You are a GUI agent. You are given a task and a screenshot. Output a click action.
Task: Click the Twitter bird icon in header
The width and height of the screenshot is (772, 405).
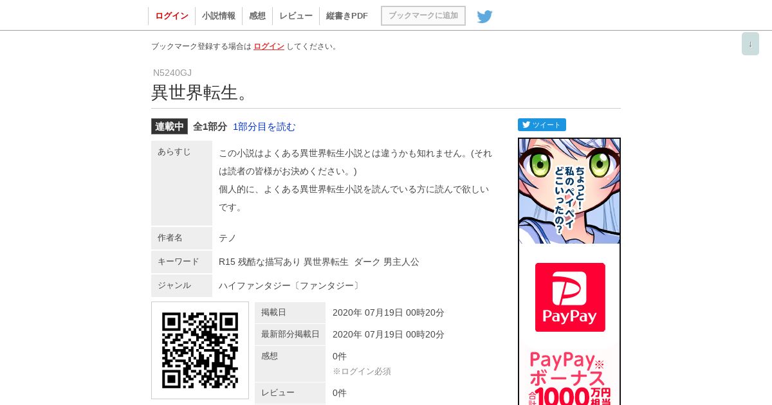click(x=484, y=16)
